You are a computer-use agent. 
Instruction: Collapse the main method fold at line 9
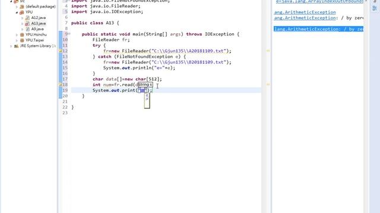click(69, 34)
